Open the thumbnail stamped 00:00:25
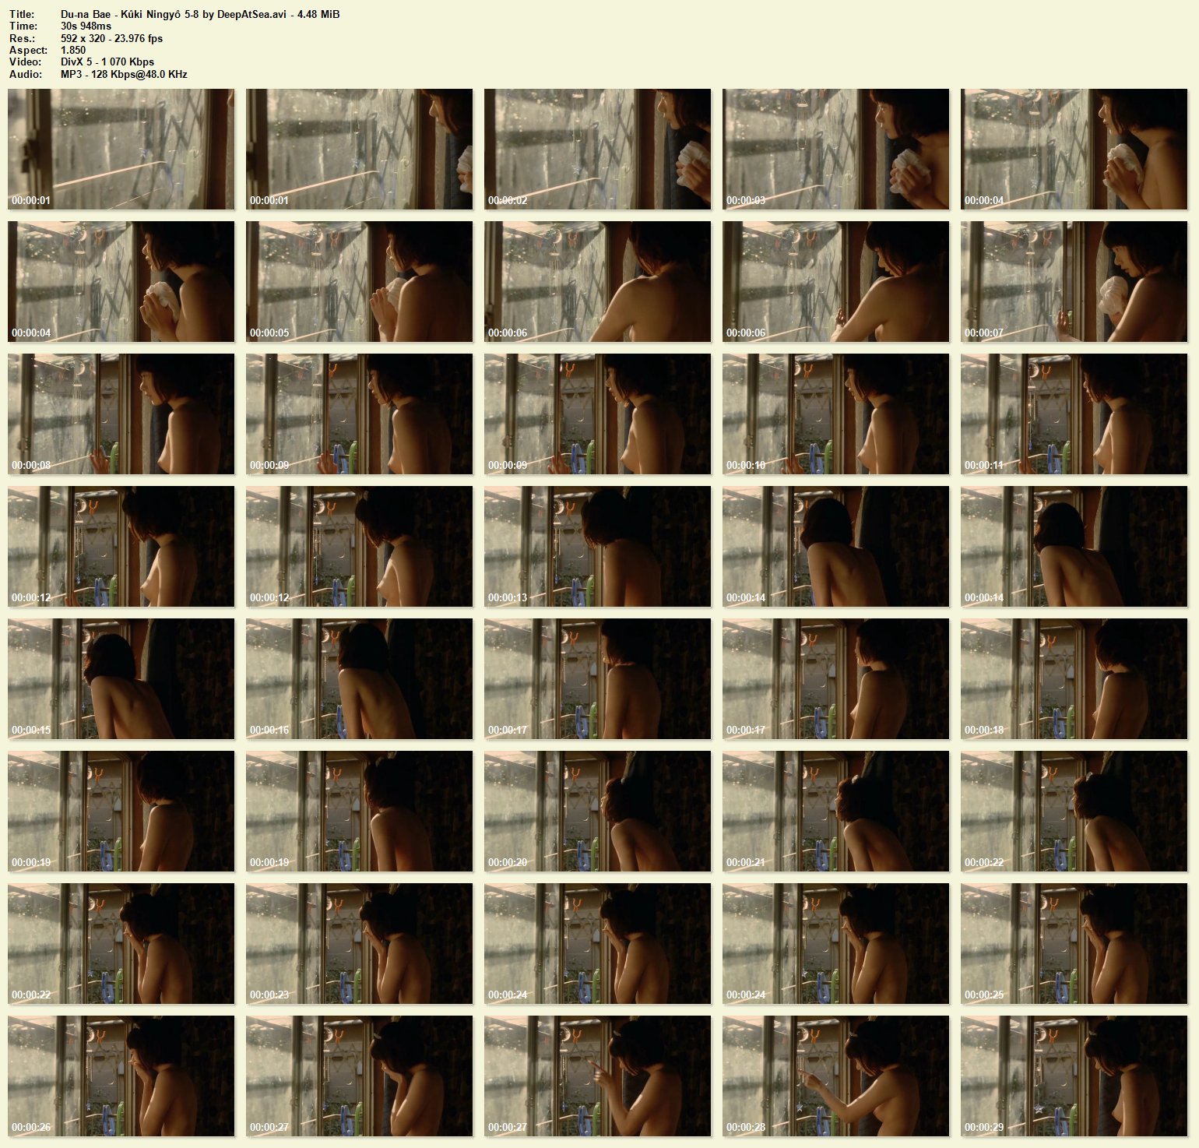The image size is (1199, 1148). (1074, 943)
